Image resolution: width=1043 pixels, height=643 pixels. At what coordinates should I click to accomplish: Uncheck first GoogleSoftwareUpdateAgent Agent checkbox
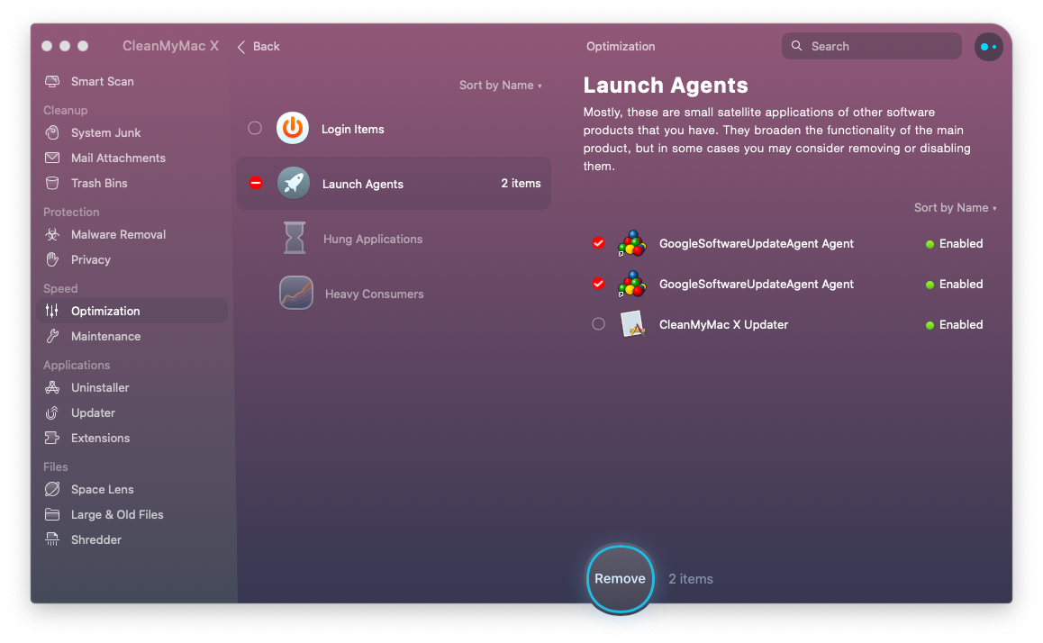(599, 243)
